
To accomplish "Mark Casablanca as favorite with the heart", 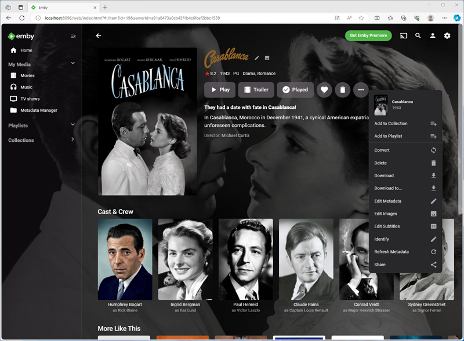I will point(324,90).
